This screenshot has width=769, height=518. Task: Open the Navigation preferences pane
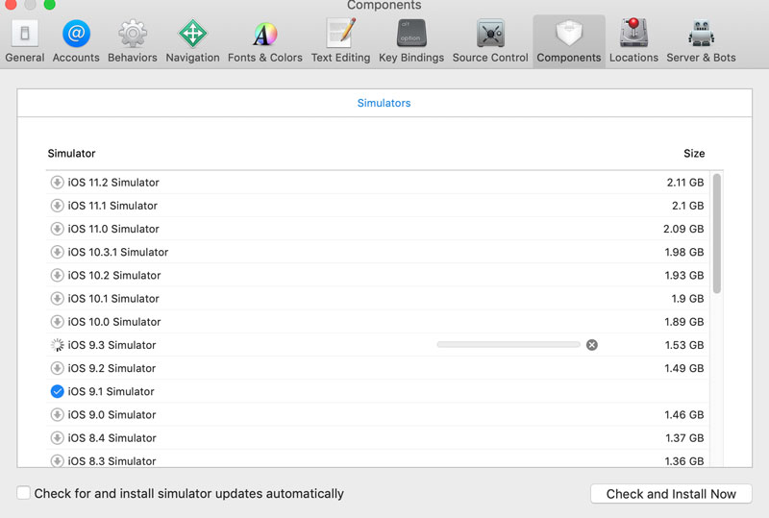click(x=193, y=41)
